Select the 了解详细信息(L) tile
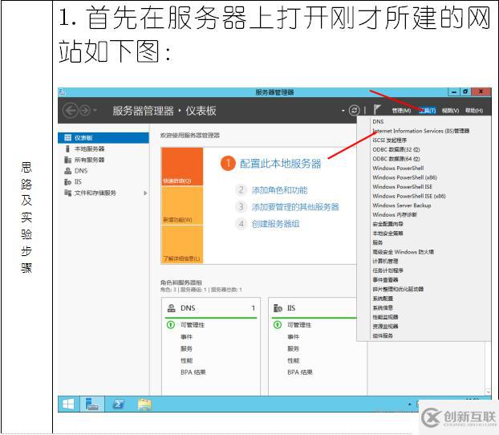The height and width of the screenshot is (435, 499). tap(182, 245)
